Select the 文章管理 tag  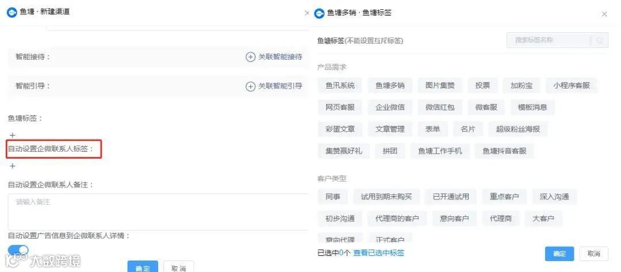pyautogui.click(x=390, y=129)
